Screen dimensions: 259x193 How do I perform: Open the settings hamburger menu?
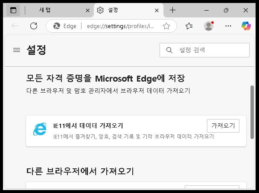coord(17,50)
